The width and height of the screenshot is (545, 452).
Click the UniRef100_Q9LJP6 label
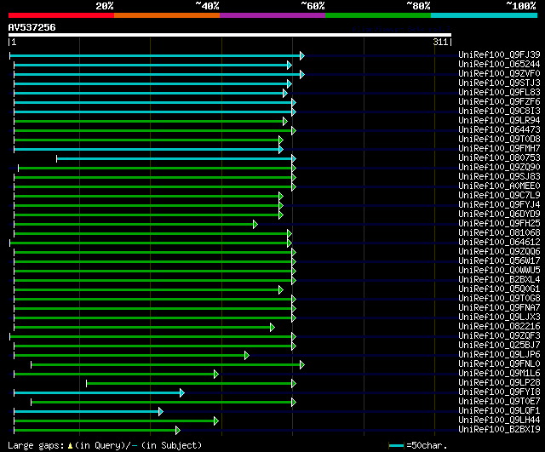[499, 355]
